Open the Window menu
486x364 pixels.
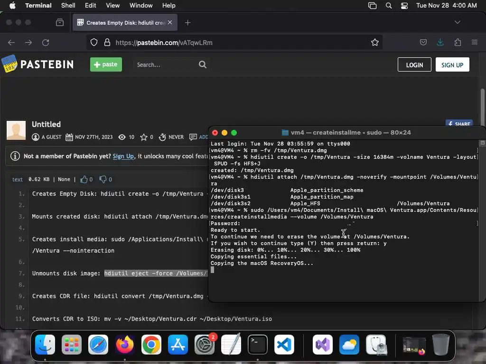[x=140, y=5]
